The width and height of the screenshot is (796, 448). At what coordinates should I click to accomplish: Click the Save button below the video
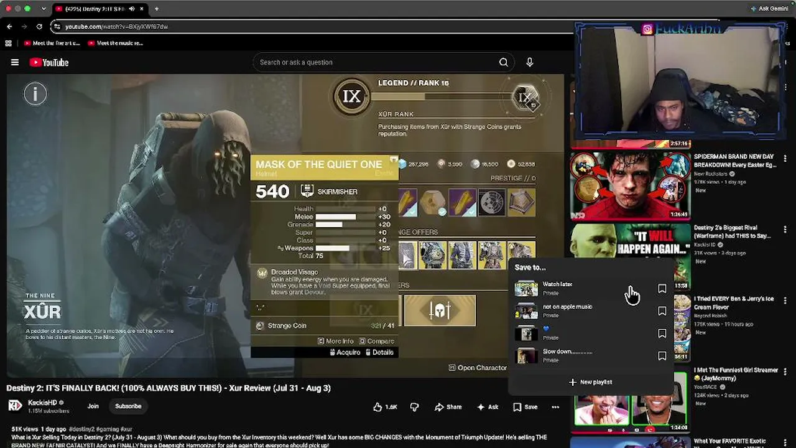[x=525, y=407]
